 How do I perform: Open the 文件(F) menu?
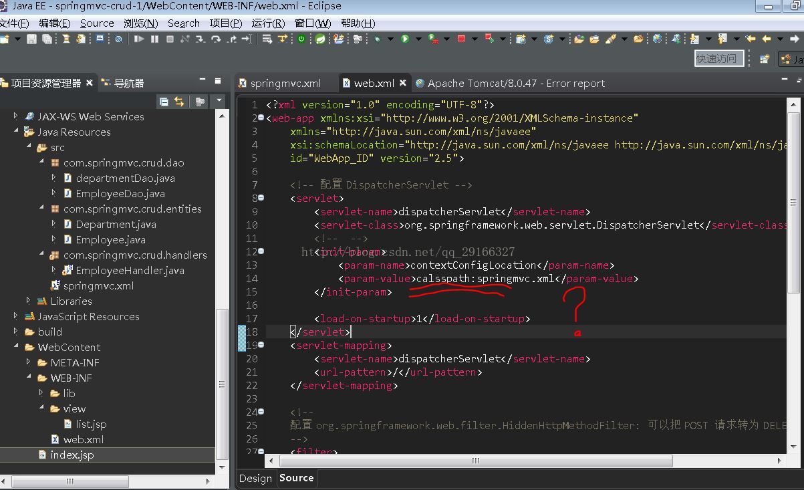click(x=14, y=23)
